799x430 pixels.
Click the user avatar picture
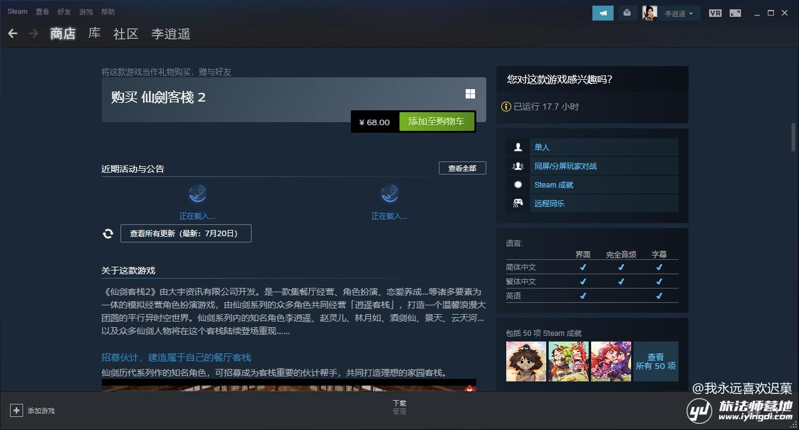[x=649, y=13]
